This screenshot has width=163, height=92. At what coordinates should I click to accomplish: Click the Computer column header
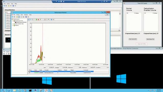[86, 70]
